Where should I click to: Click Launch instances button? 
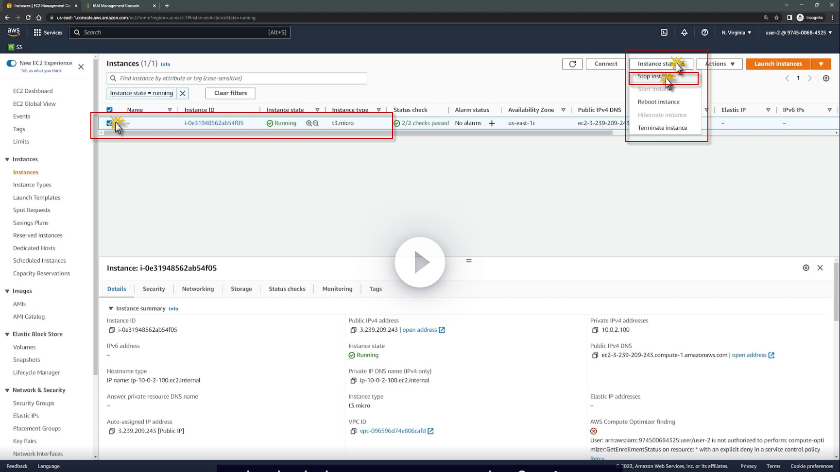coord(778,64)
